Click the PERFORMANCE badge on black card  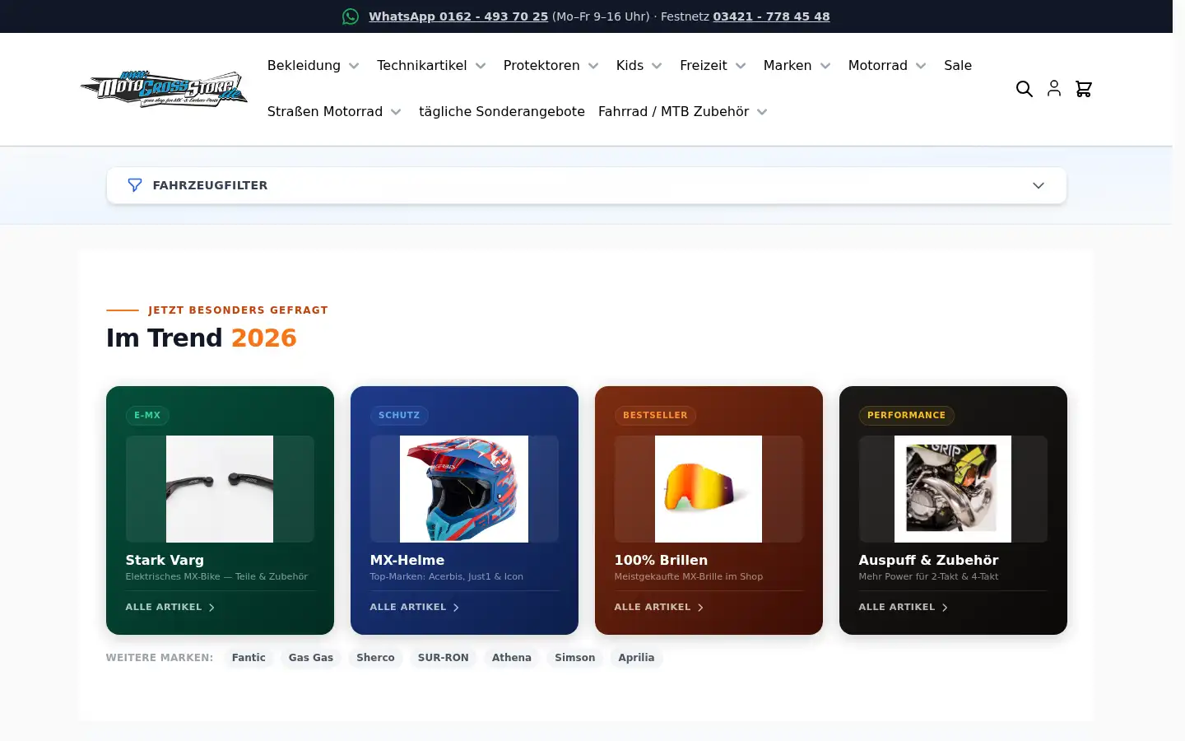[x=906, y=415]
